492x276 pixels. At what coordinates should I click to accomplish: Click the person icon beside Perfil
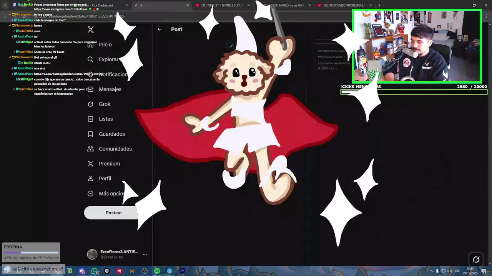coord(90,179)
